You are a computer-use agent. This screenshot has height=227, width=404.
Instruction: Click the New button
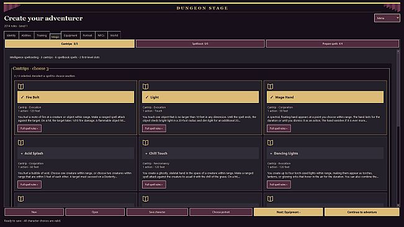pyautogui.click(x=34, y=212)
